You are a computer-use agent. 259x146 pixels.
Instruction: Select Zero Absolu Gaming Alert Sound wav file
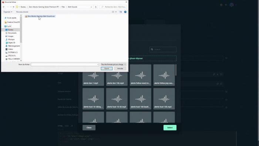[40, 16]
